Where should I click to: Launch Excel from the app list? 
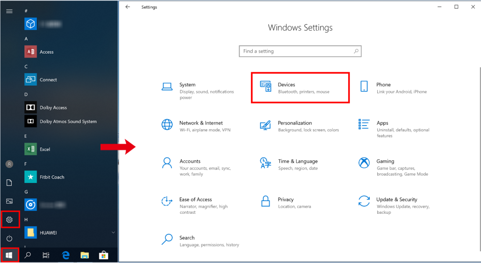[x=45, y=149]
